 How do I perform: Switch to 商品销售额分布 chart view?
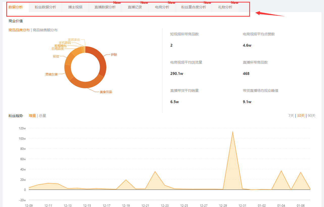pyautogui.click(x=45, y=30)
